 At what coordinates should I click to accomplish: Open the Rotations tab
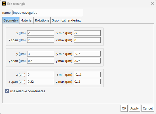pos(42,20)
